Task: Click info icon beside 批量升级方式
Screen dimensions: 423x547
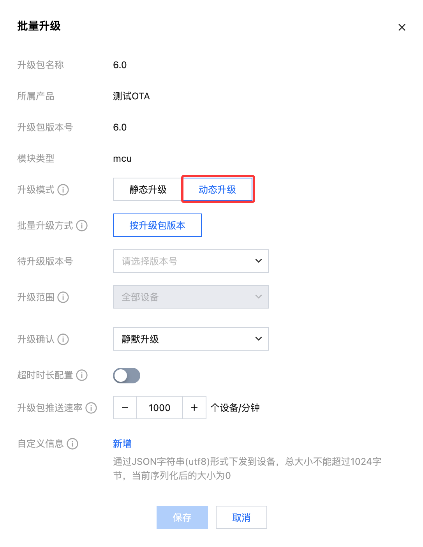Action: (82, 226)
